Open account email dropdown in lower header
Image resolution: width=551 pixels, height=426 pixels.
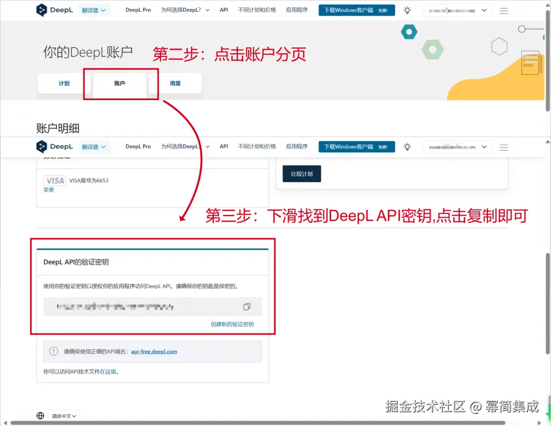[457, 147]
